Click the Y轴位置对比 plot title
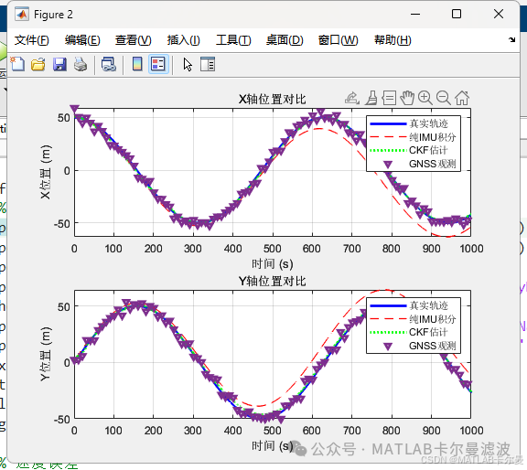The image size is (527, 470). (x=273, y=281)
